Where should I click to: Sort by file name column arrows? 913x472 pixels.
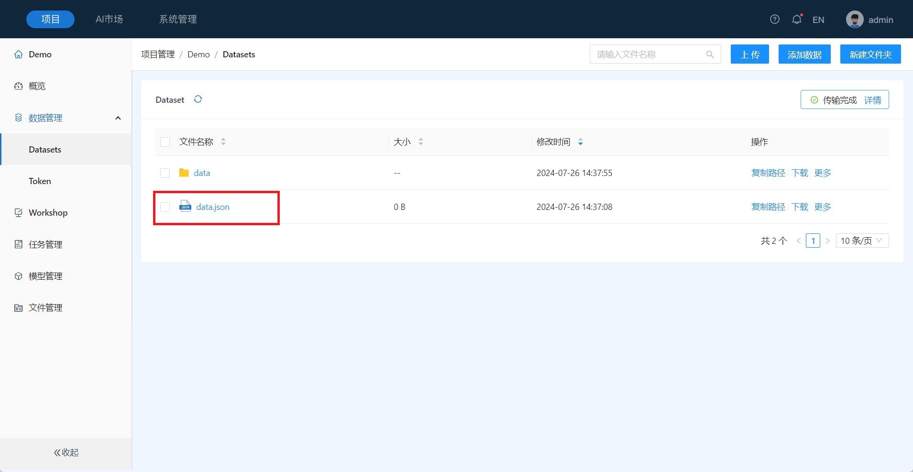(x=223, y=142)
